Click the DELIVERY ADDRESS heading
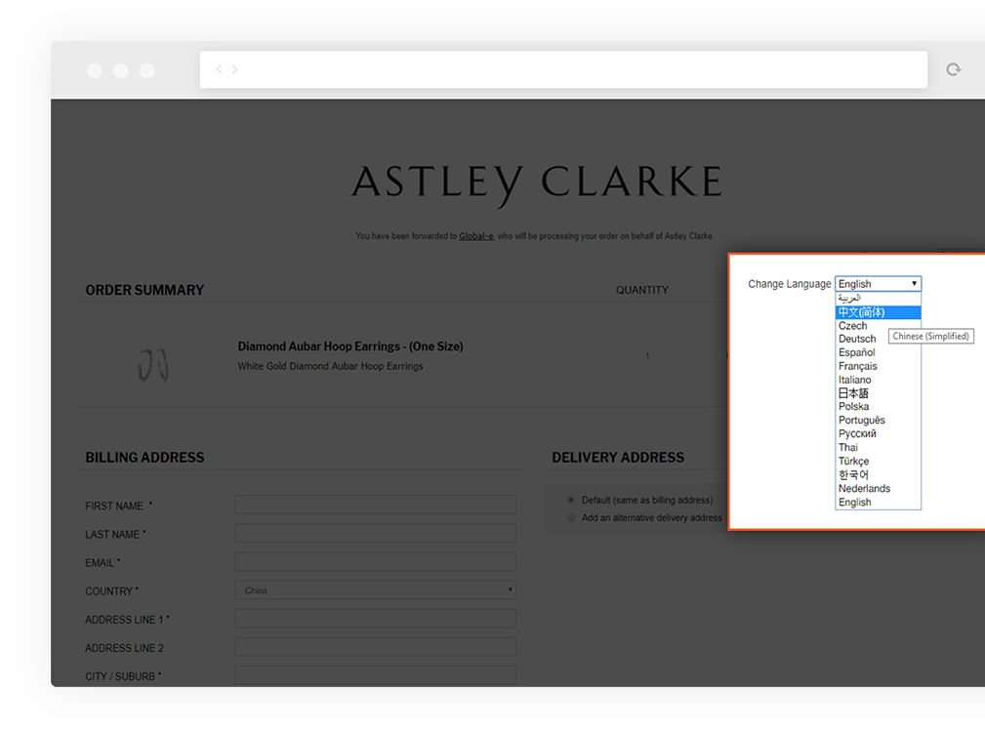 pyautogui.click(x=618, y=457)
